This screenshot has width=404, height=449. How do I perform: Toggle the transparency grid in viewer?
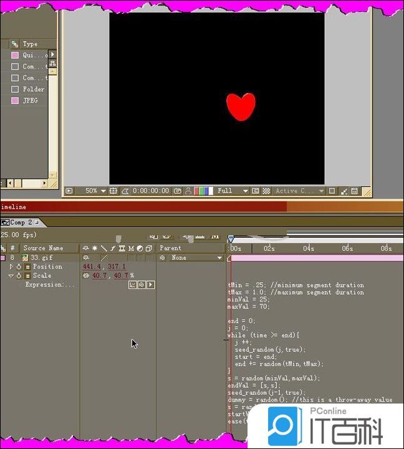tap(266, 191)
